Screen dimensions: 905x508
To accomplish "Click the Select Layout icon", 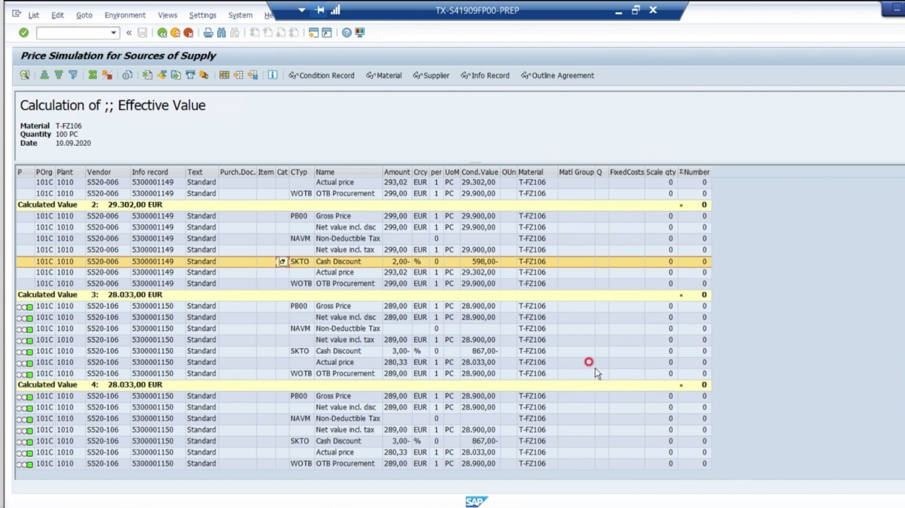I will 238,75.
